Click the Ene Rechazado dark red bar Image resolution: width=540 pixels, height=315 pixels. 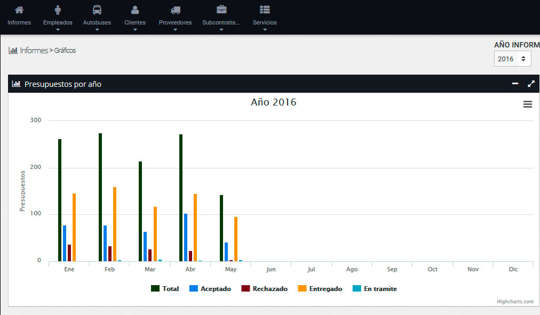(x=69, y=253)
